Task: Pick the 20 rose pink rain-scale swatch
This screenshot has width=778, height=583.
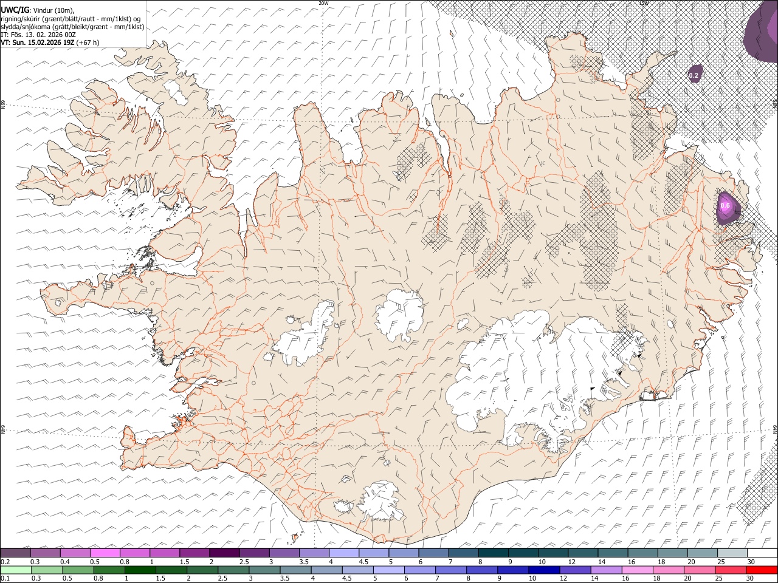Action: pyautogui.click(x=700, y=570)
